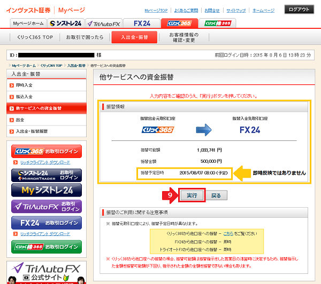Click arrow icon beside first リッチクライアント link

16,162
